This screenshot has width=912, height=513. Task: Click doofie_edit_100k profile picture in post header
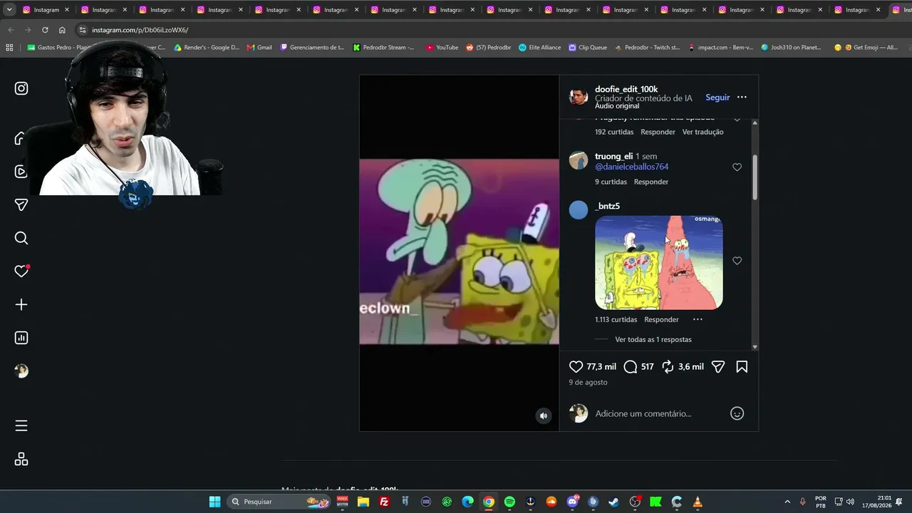coord(579,97)
